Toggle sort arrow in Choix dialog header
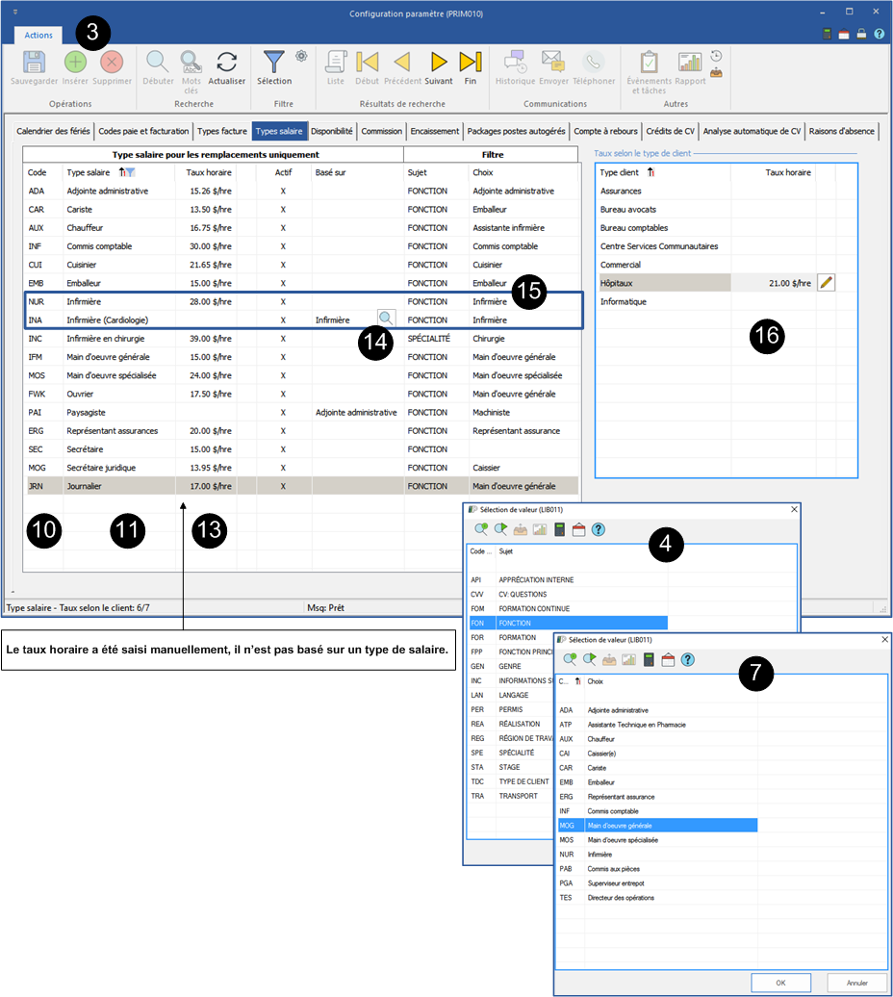This screenshot has width=893, height=997. click(577, 681)
